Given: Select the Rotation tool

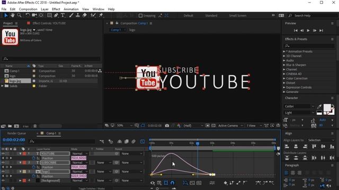Looking at the screenshot, I should (28, 15).
